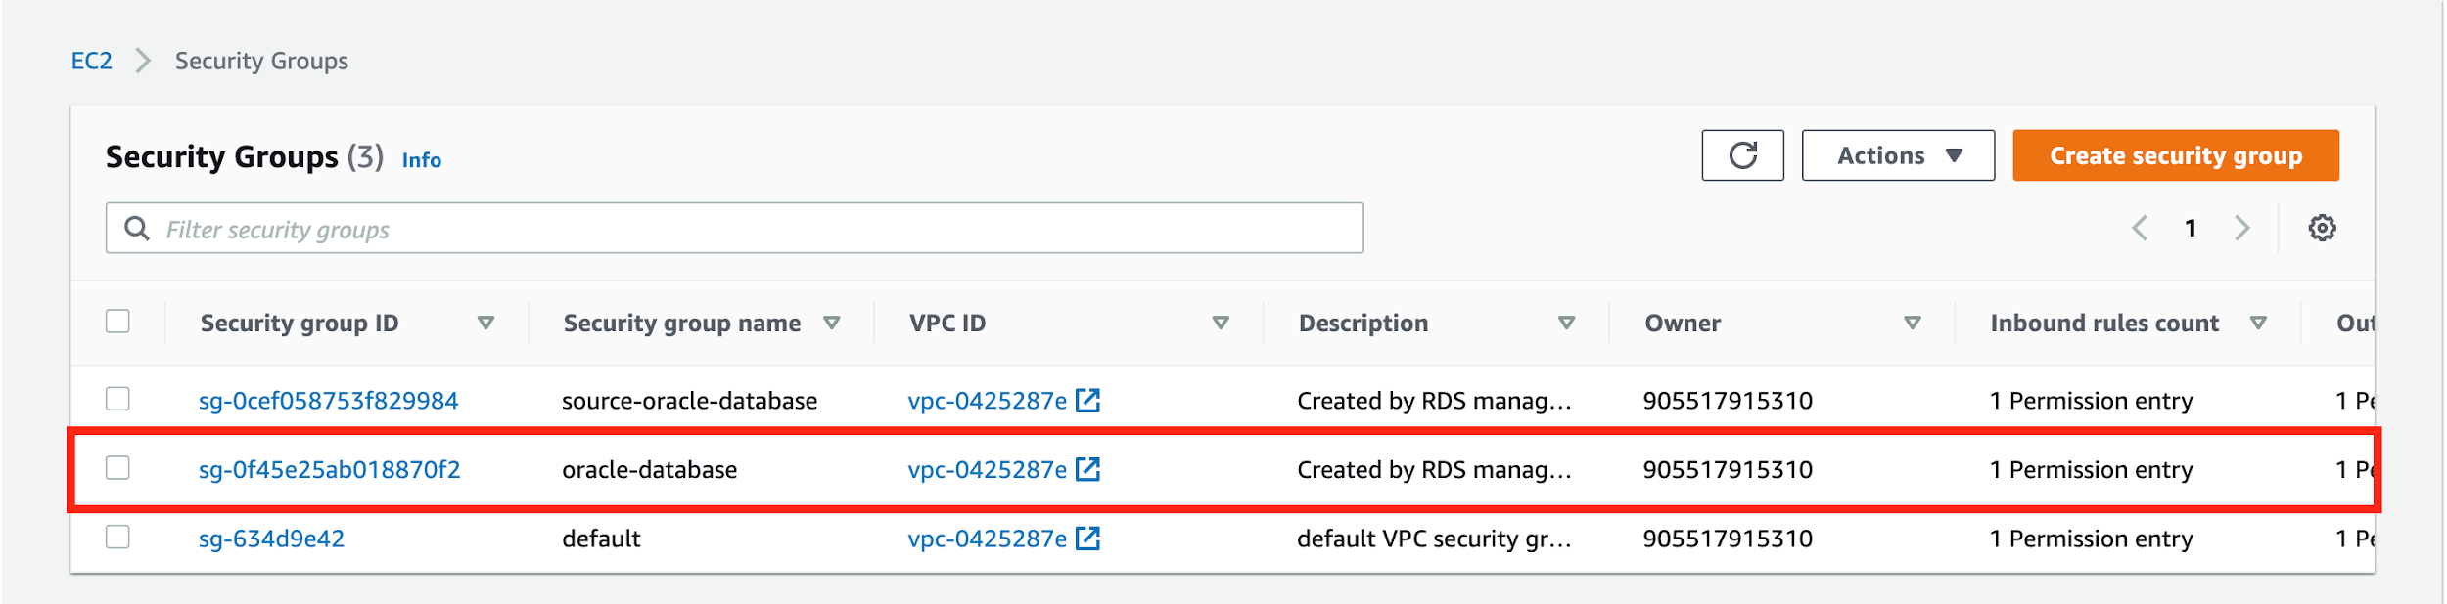Click the external link icon on the default row
This screenshot has width=2447, height=604.
(x=1089, y=537)
